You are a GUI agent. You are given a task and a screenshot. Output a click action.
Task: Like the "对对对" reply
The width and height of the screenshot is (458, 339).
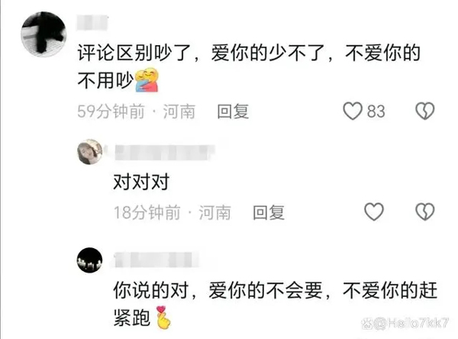pos(374,211)
